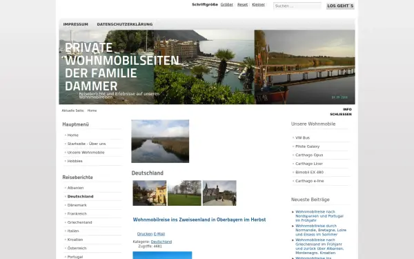Click the Drucken link

145,234
